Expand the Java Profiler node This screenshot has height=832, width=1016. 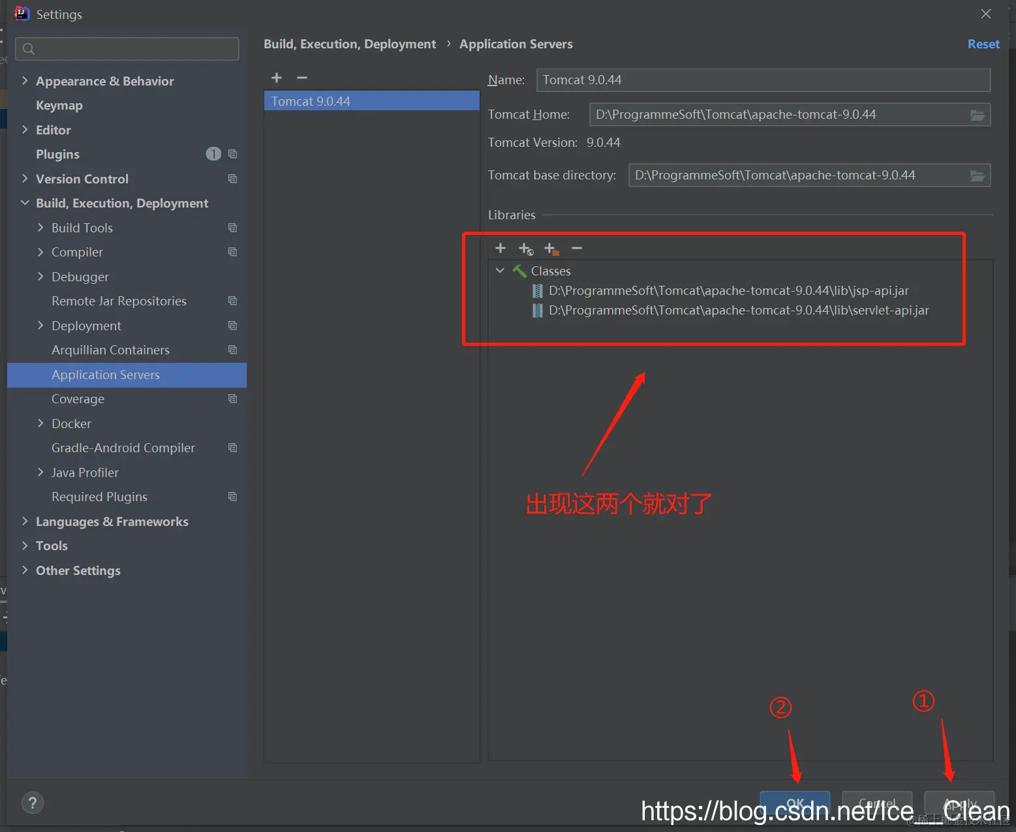(40, 472)
